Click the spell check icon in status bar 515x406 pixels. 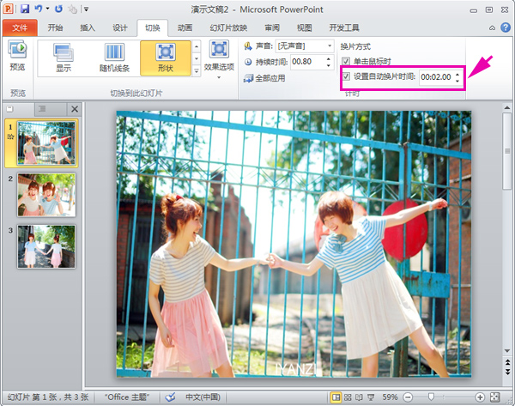pos(170,397)
